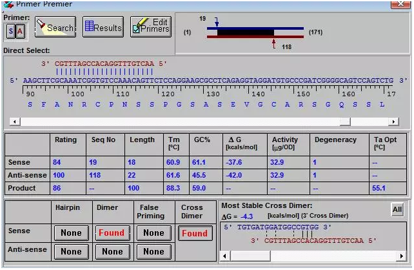Click the ruler position label 130
The height and width of the screenshot is (270, 414).
click(x=213, y=94)
